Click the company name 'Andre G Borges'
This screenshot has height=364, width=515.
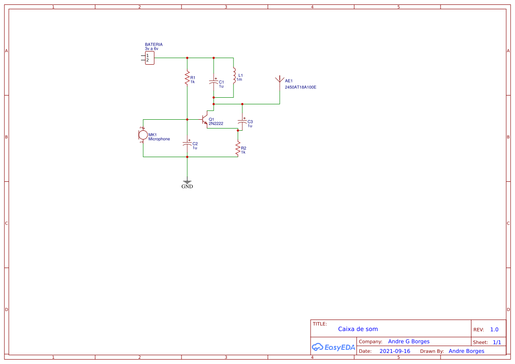pos(408,342)
